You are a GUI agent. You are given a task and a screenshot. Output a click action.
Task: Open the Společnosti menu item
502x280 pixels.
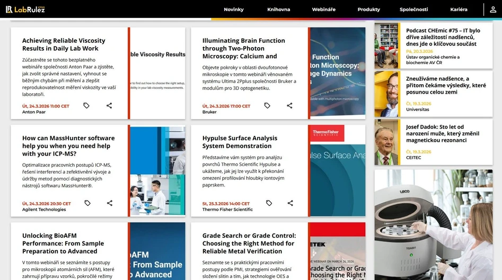tap(413, 10)
